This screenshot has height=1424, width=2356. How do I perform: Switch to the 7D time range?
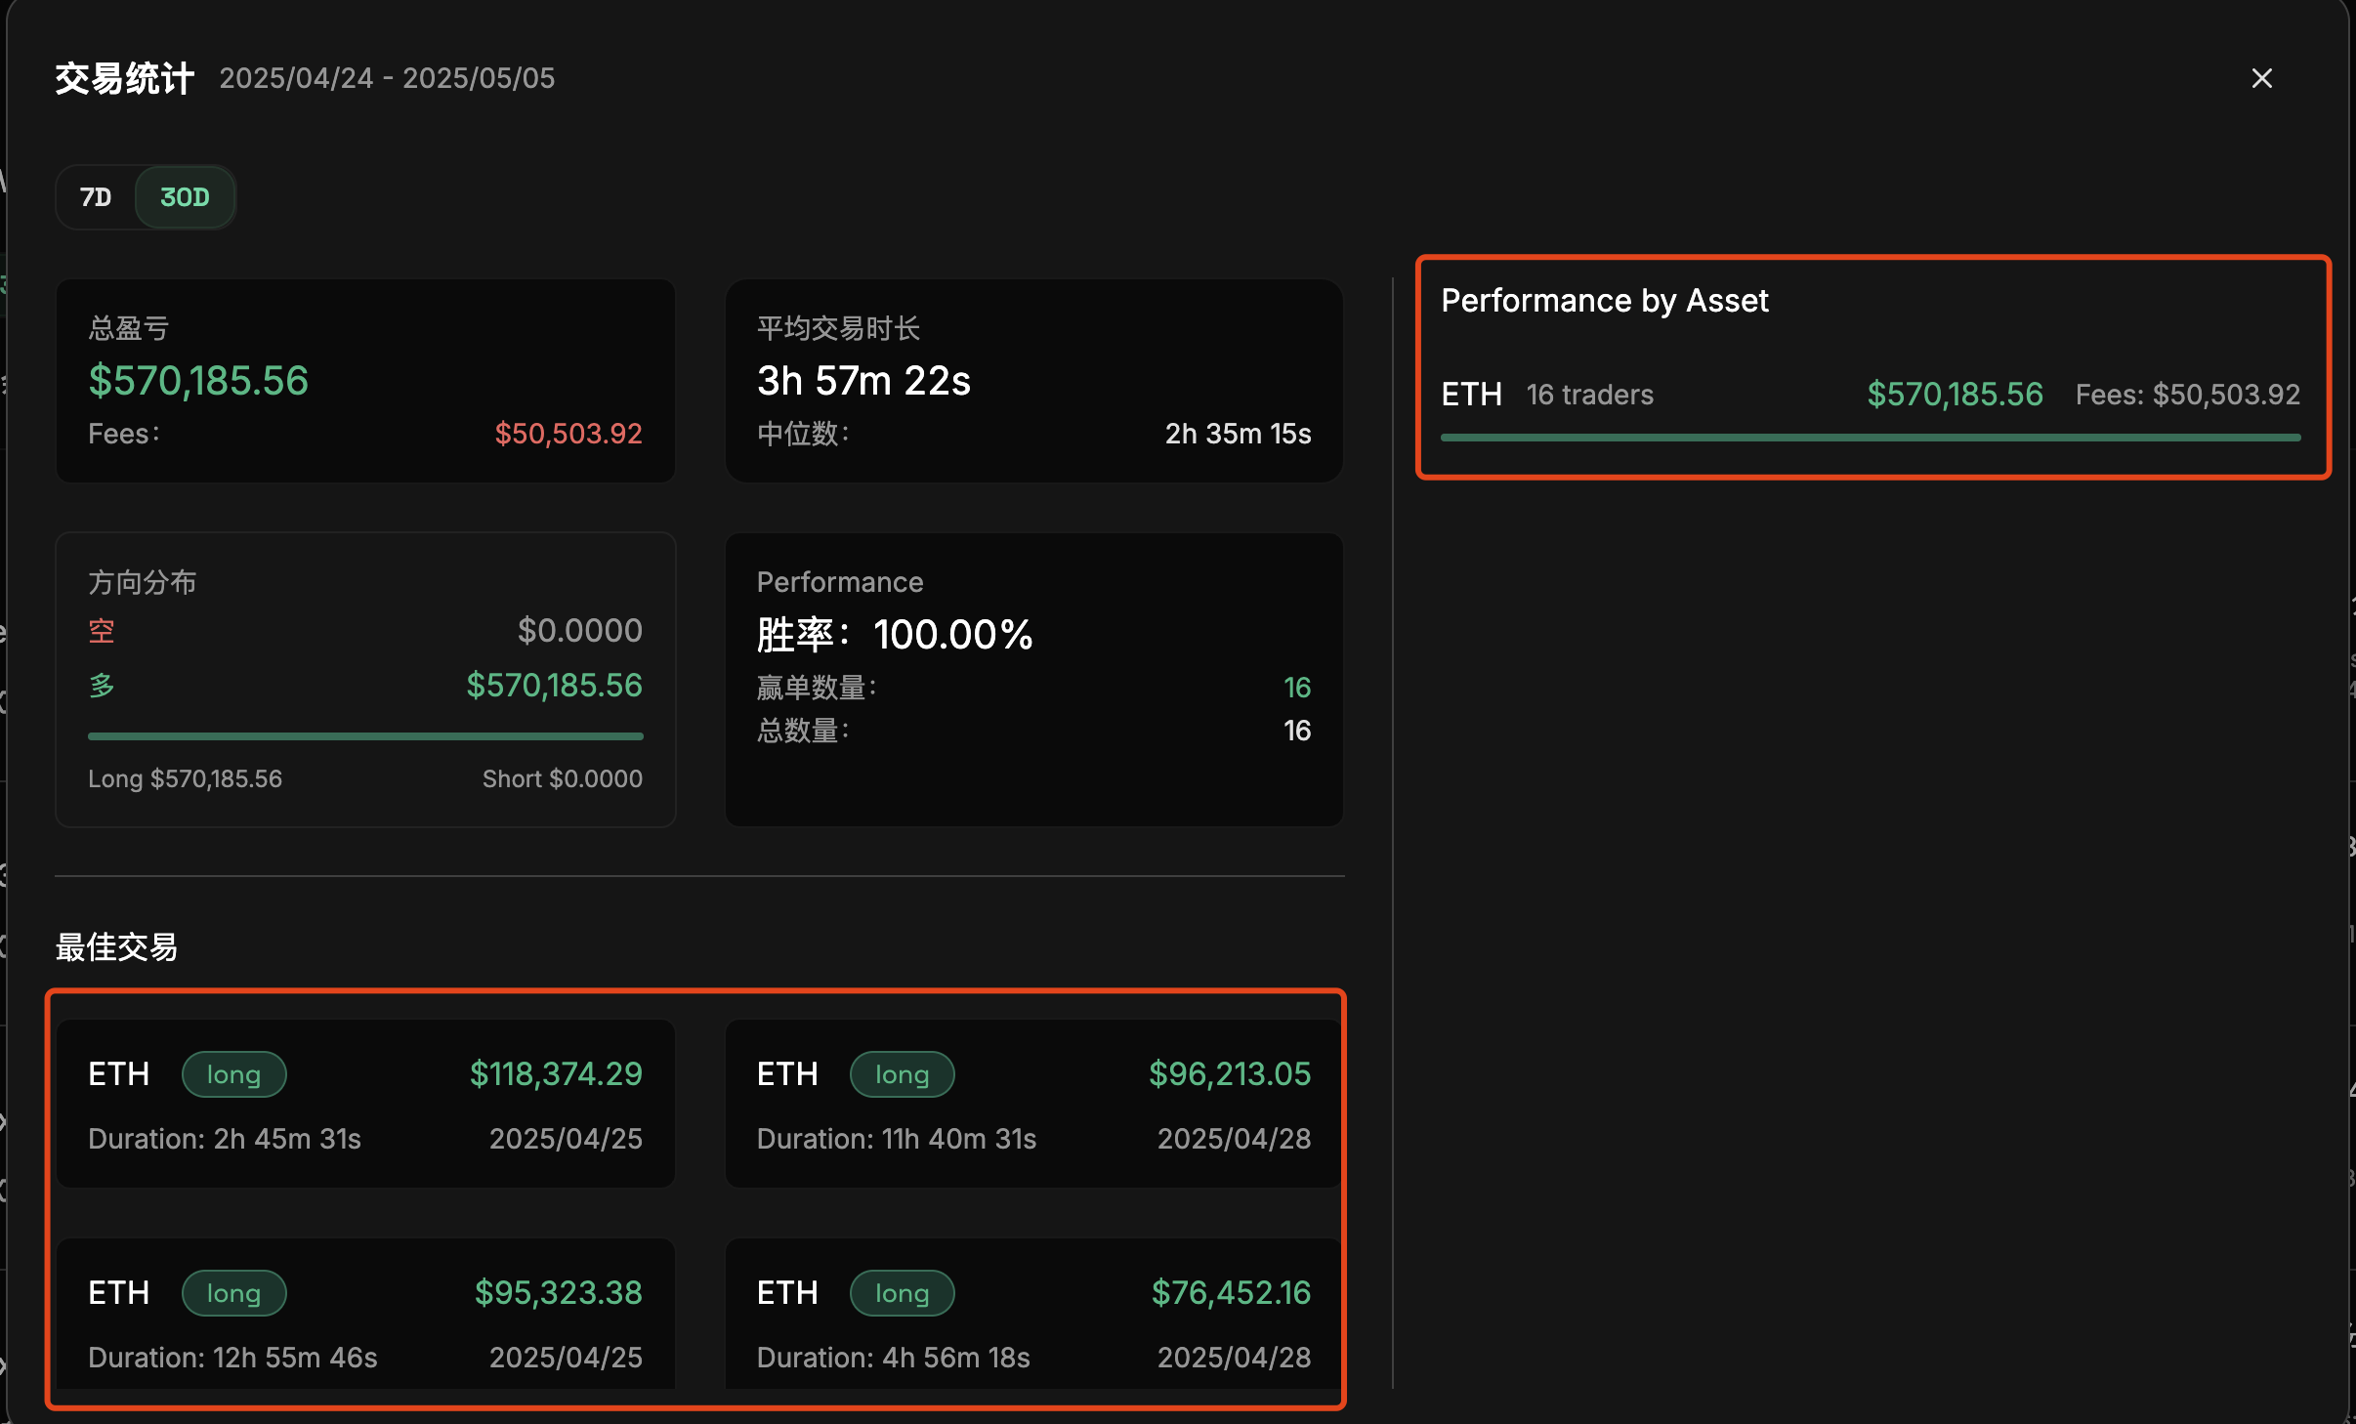(x=96, y=197)
